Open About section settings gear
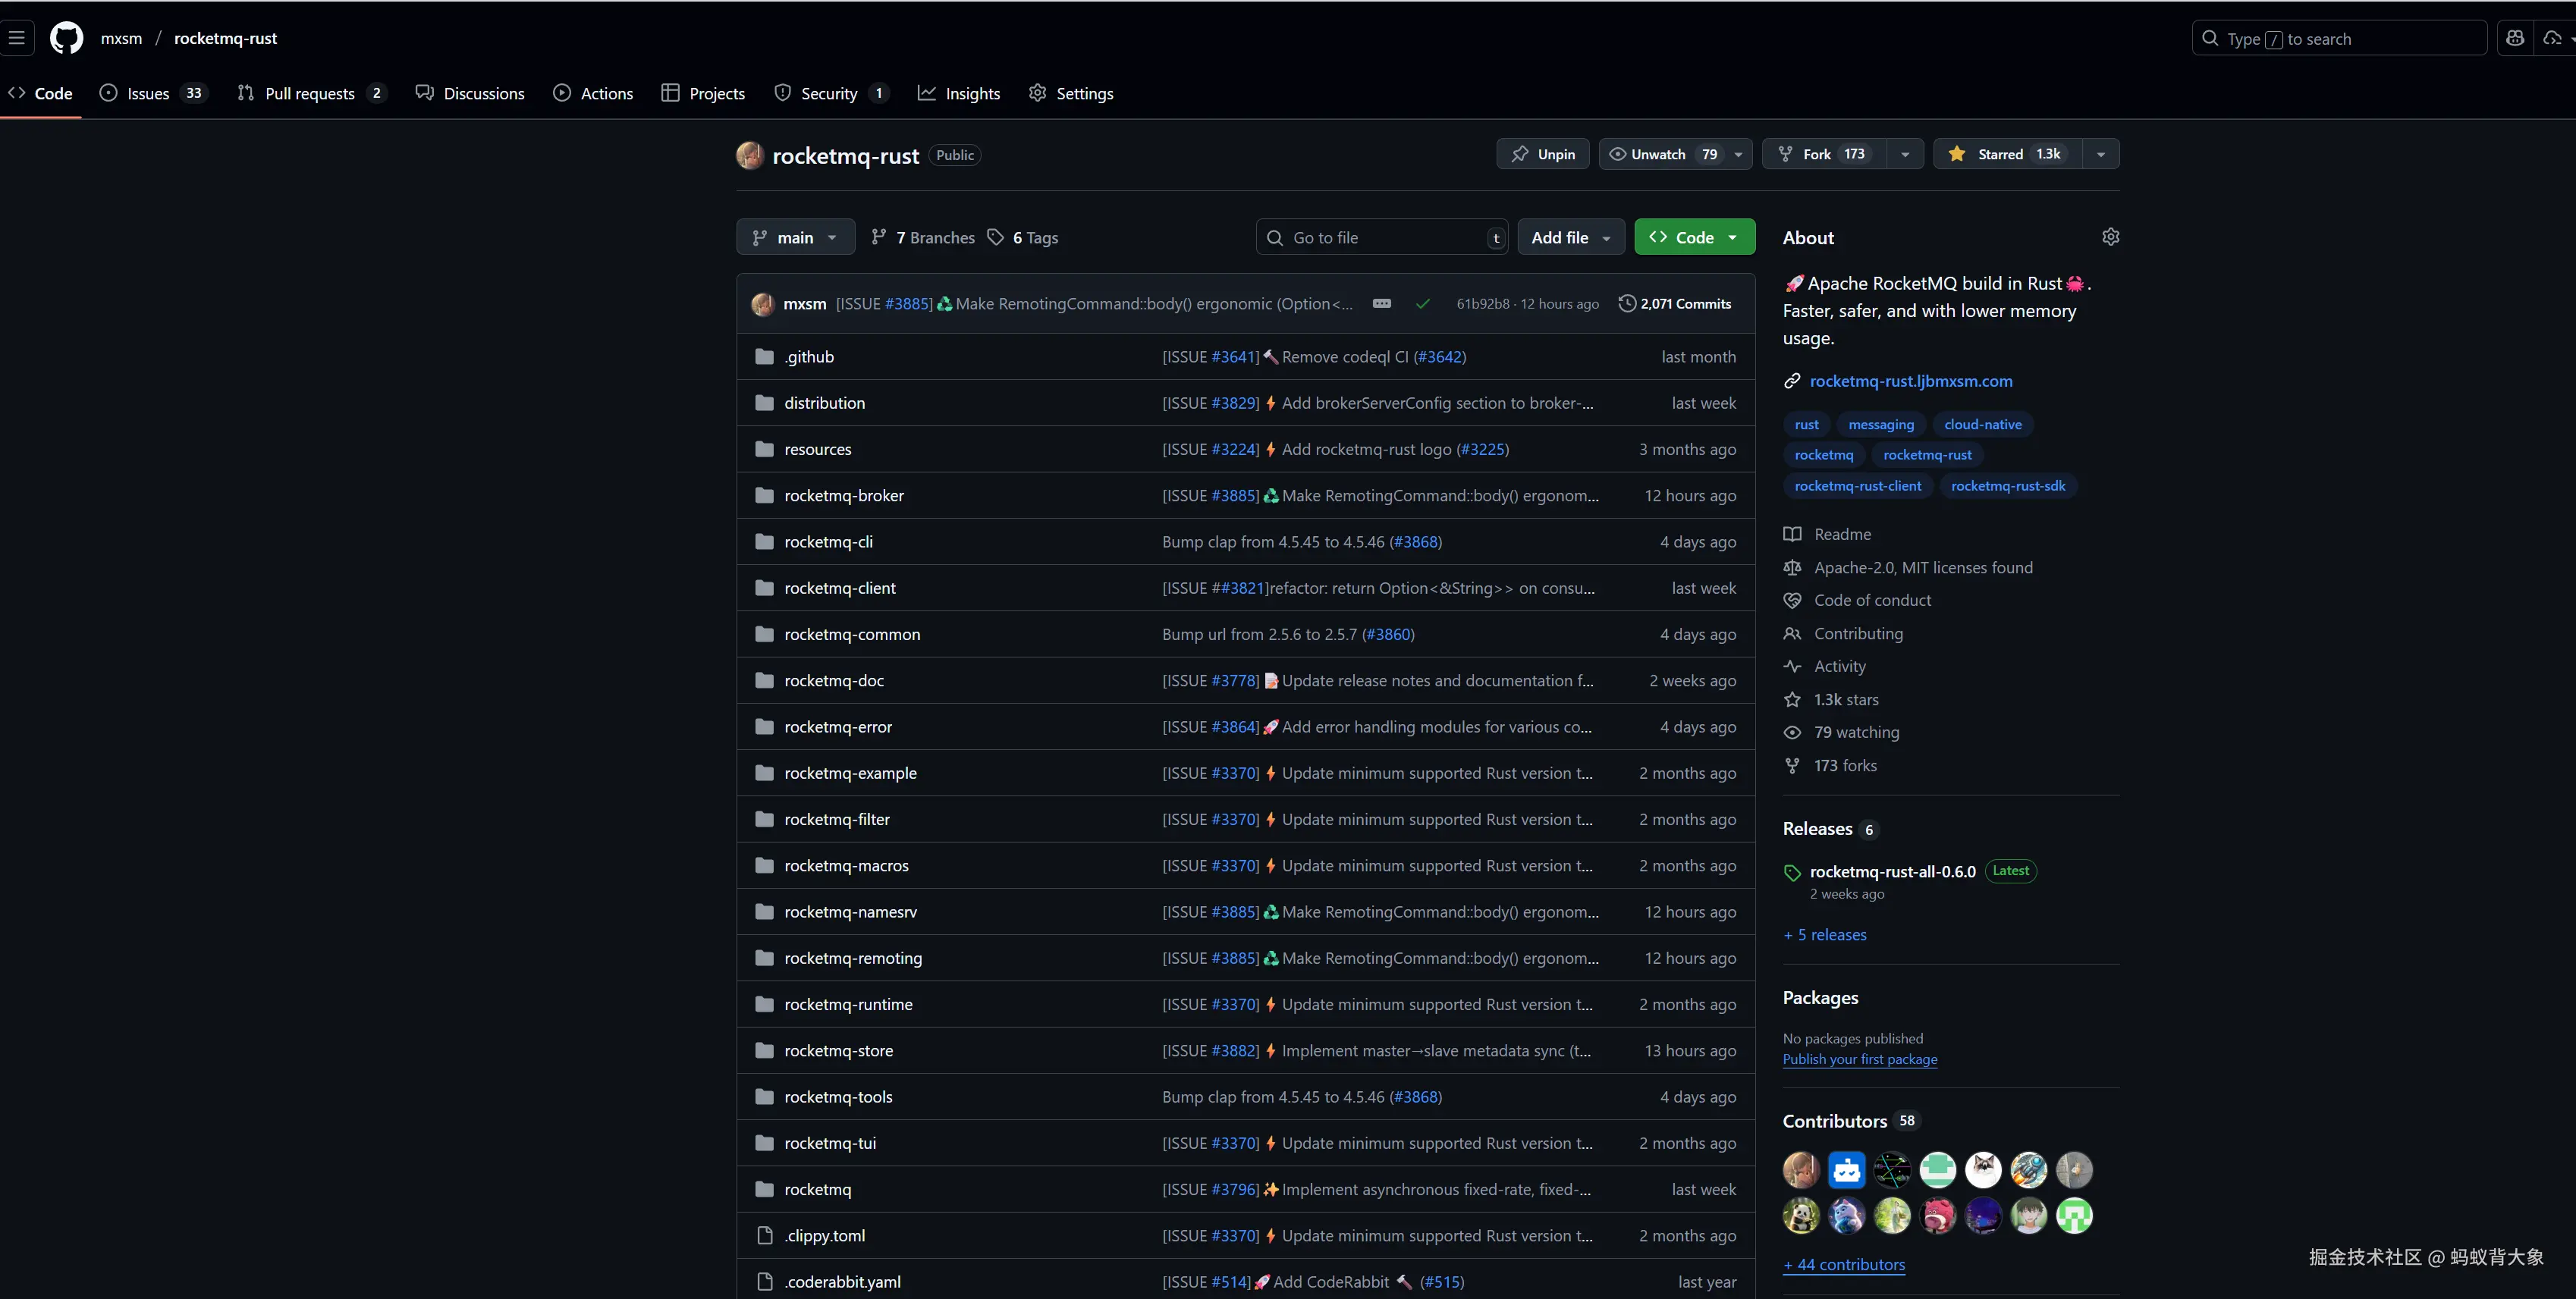Screen dimensions: 2576x1299 [2110, 237]
